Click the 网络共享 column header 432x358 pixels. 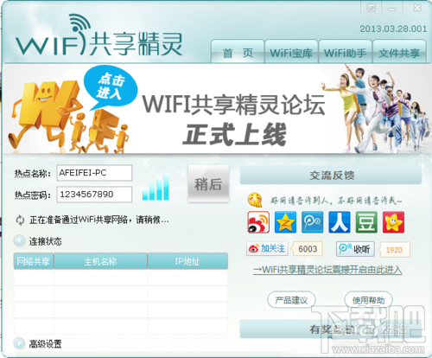(34, 261)
